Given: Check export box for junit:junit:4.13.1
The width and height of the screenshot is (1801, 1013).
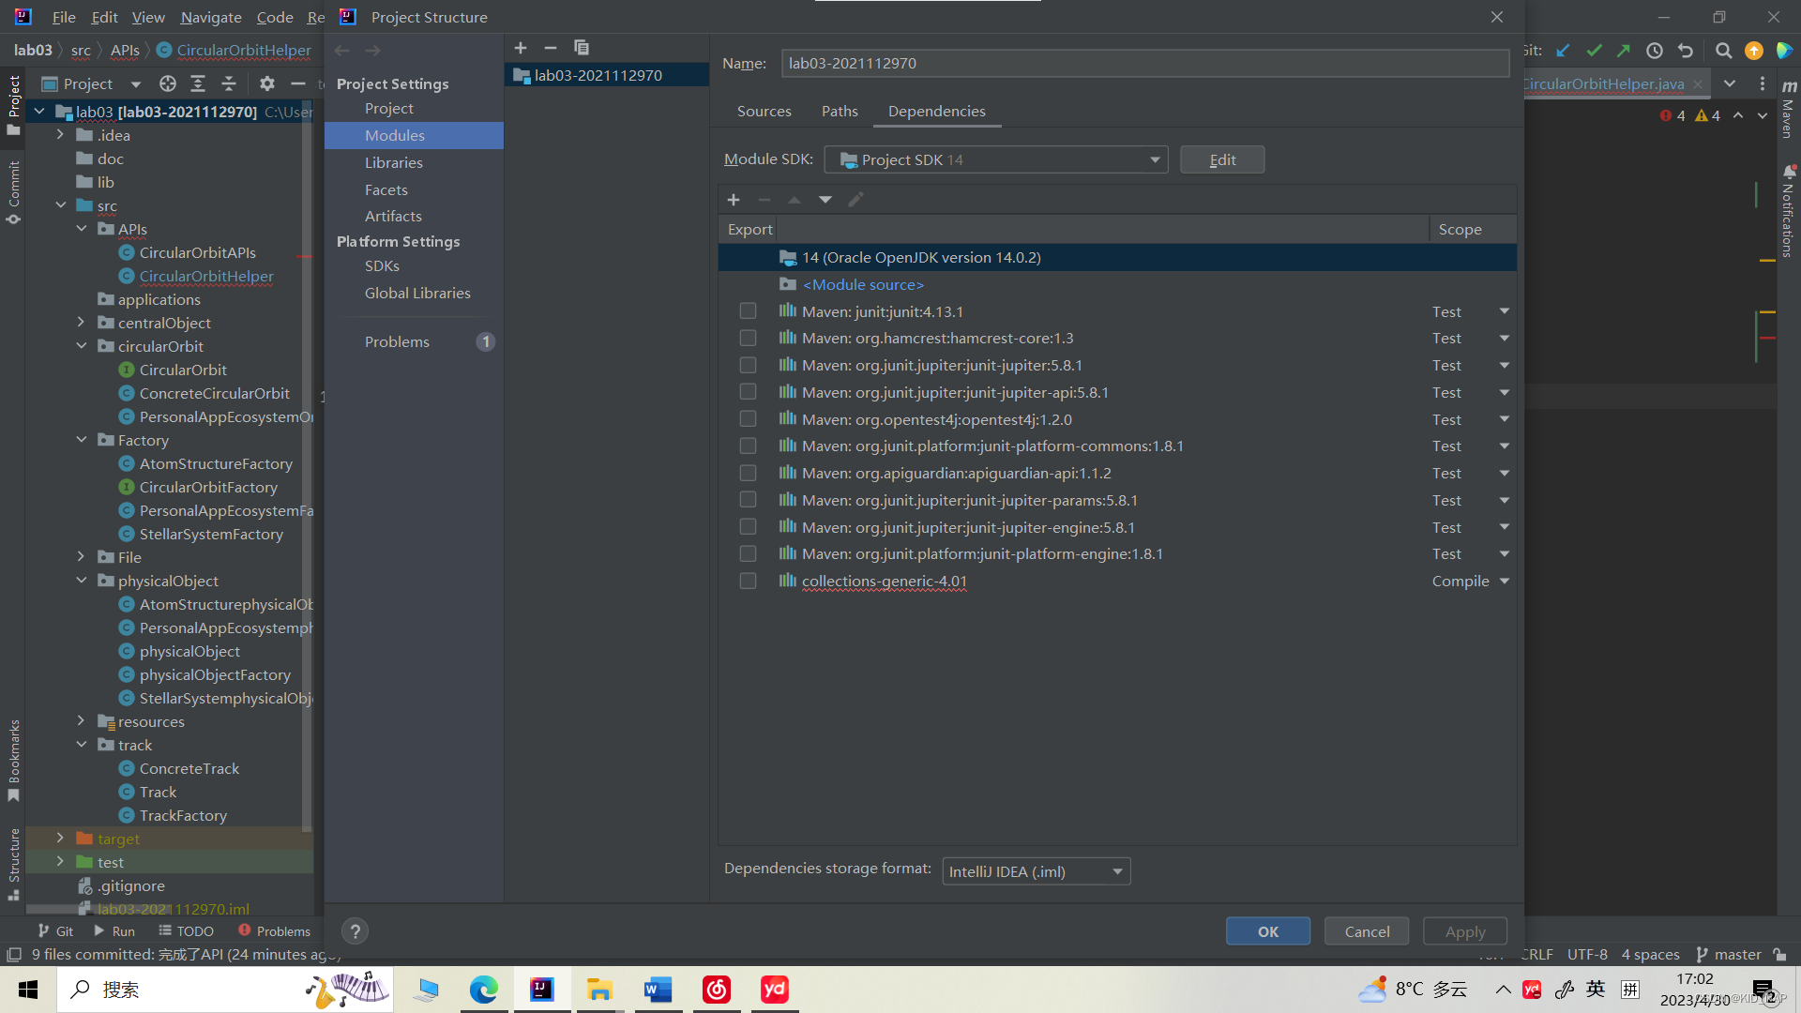Looking at the screenshot, I should [x=748, y=311].
